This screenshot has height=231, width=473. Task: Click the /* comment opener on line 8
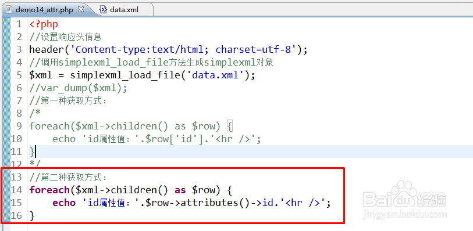tap(35, 113)
